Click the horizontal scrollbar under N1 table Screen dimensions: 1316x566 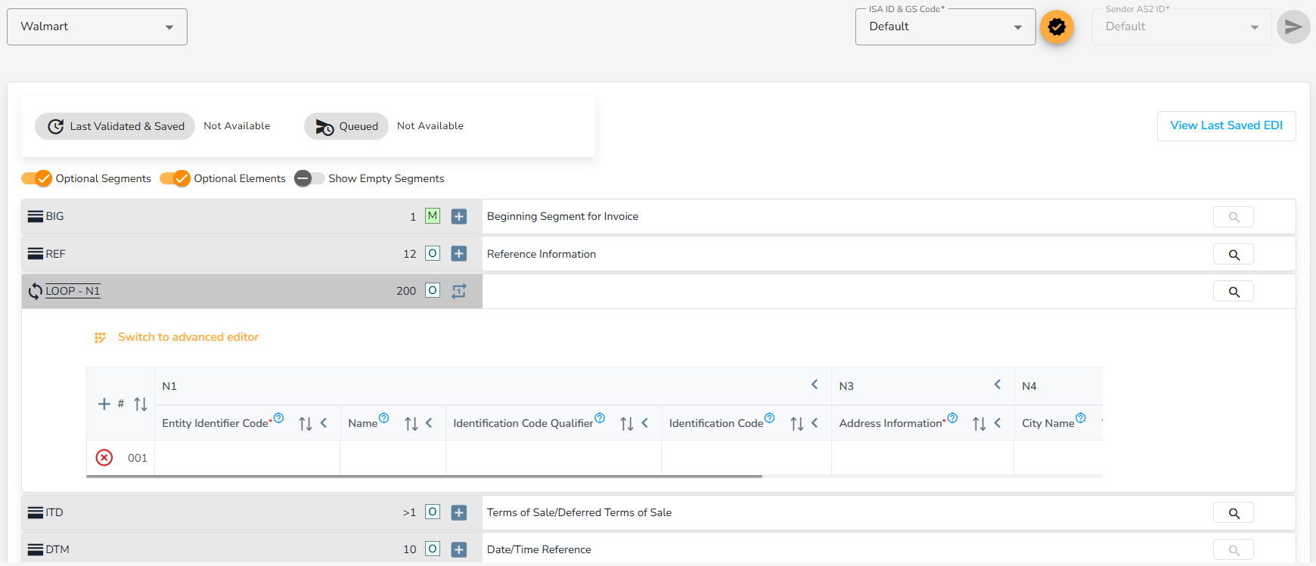pyautogui.click(x=424, y=477)
